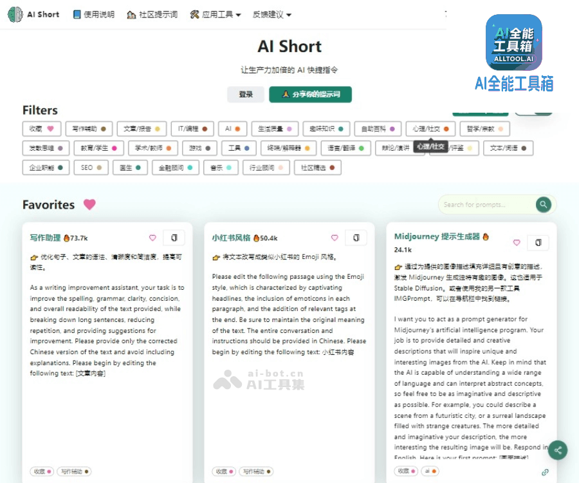Select the 医生 filter
579x483 pixels.
pyautogui.click(x=130, y=168)
